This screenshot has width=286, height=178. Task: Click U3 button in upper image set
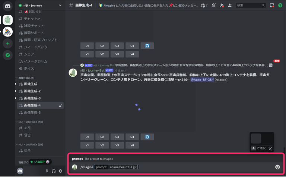(x=117, y=46)
